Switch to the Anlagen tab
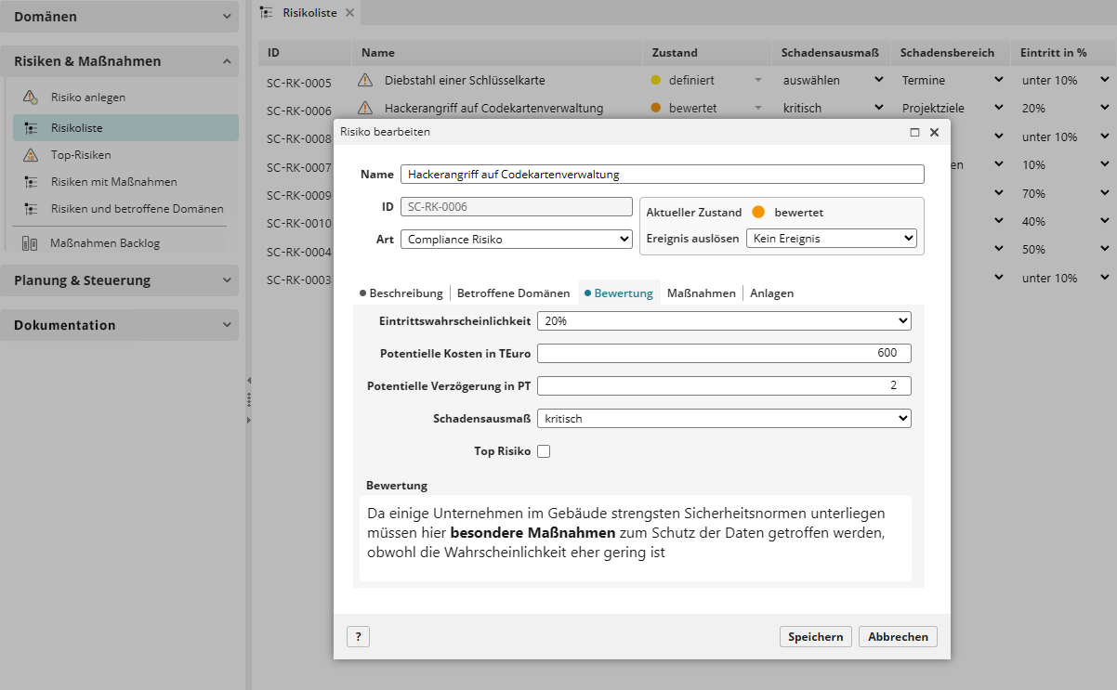Screen dimensions: 1117x690 (x=771, y=293)
